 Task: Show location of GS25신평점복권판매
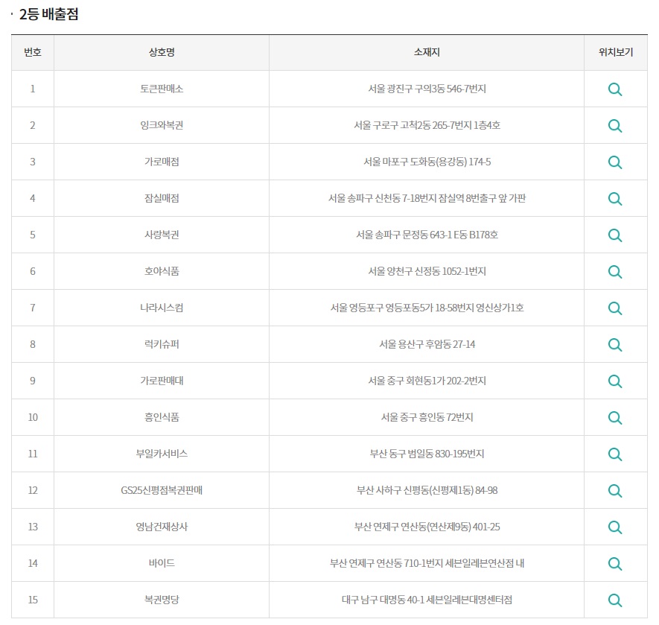coord(615,491)
